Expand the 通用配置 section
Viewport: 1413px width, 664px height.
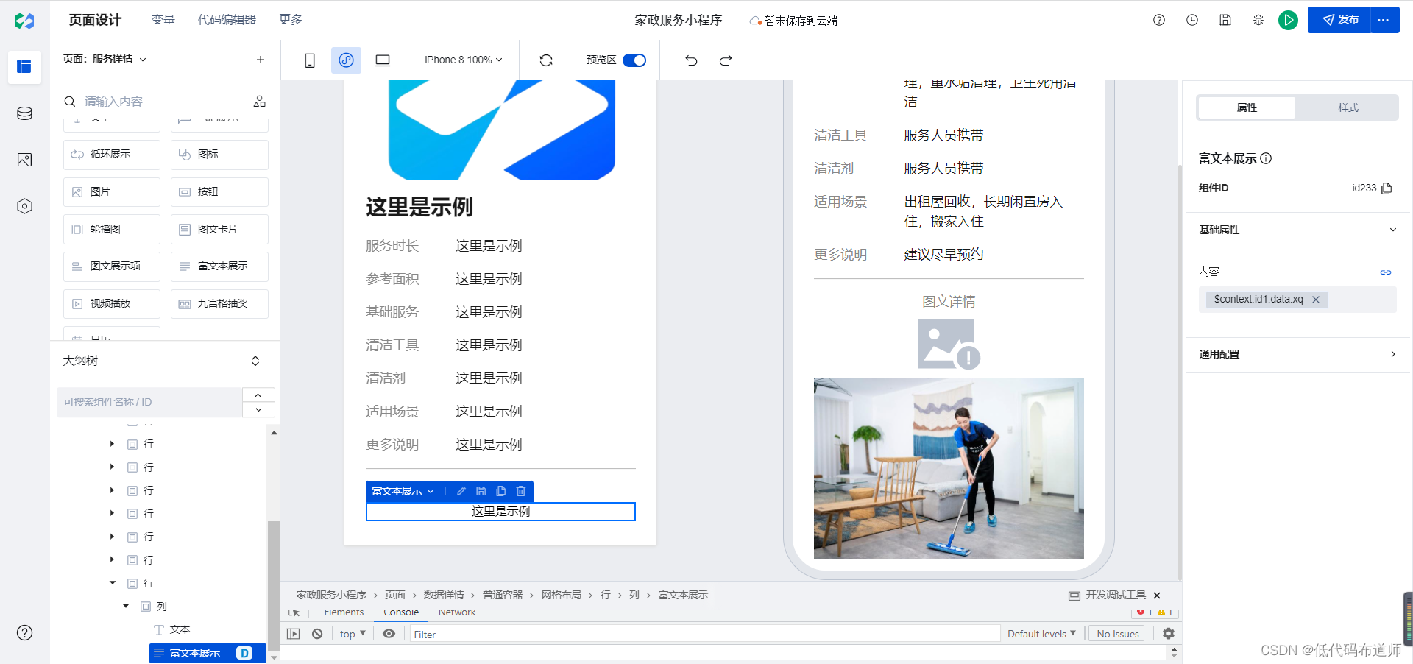[x=1393, y=354]
